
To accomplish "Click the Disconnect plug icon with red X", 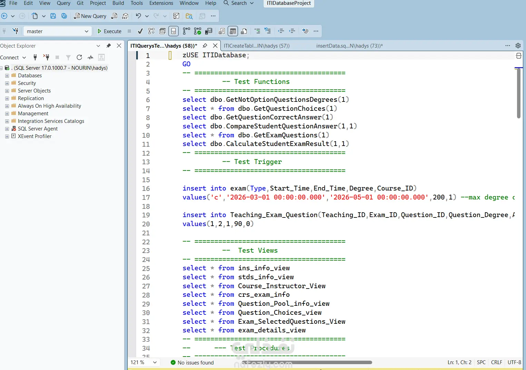I will [x=46, y=57].
